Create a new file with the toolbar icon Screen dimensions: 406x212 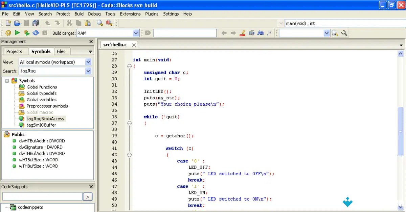point(8,23)
